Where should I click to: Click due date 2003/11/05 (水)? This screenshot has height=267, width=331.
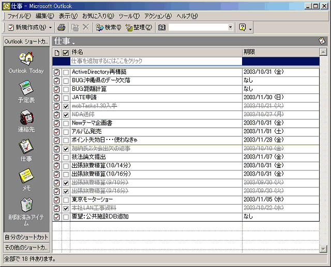[x=263, y=199]
